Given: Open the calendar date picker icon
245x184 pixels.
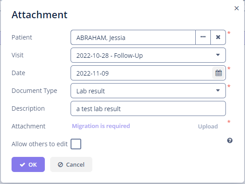Looking at the screenshot, I should [x=218, y=73].
